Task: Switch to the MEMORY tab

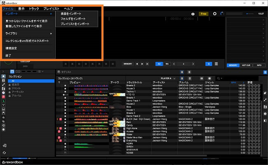Action: pyautogui.click(x=233, y=65)
